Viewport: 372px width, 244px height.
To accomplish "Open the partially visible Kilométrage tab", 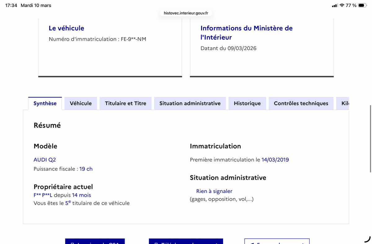I will coord(343,103).
